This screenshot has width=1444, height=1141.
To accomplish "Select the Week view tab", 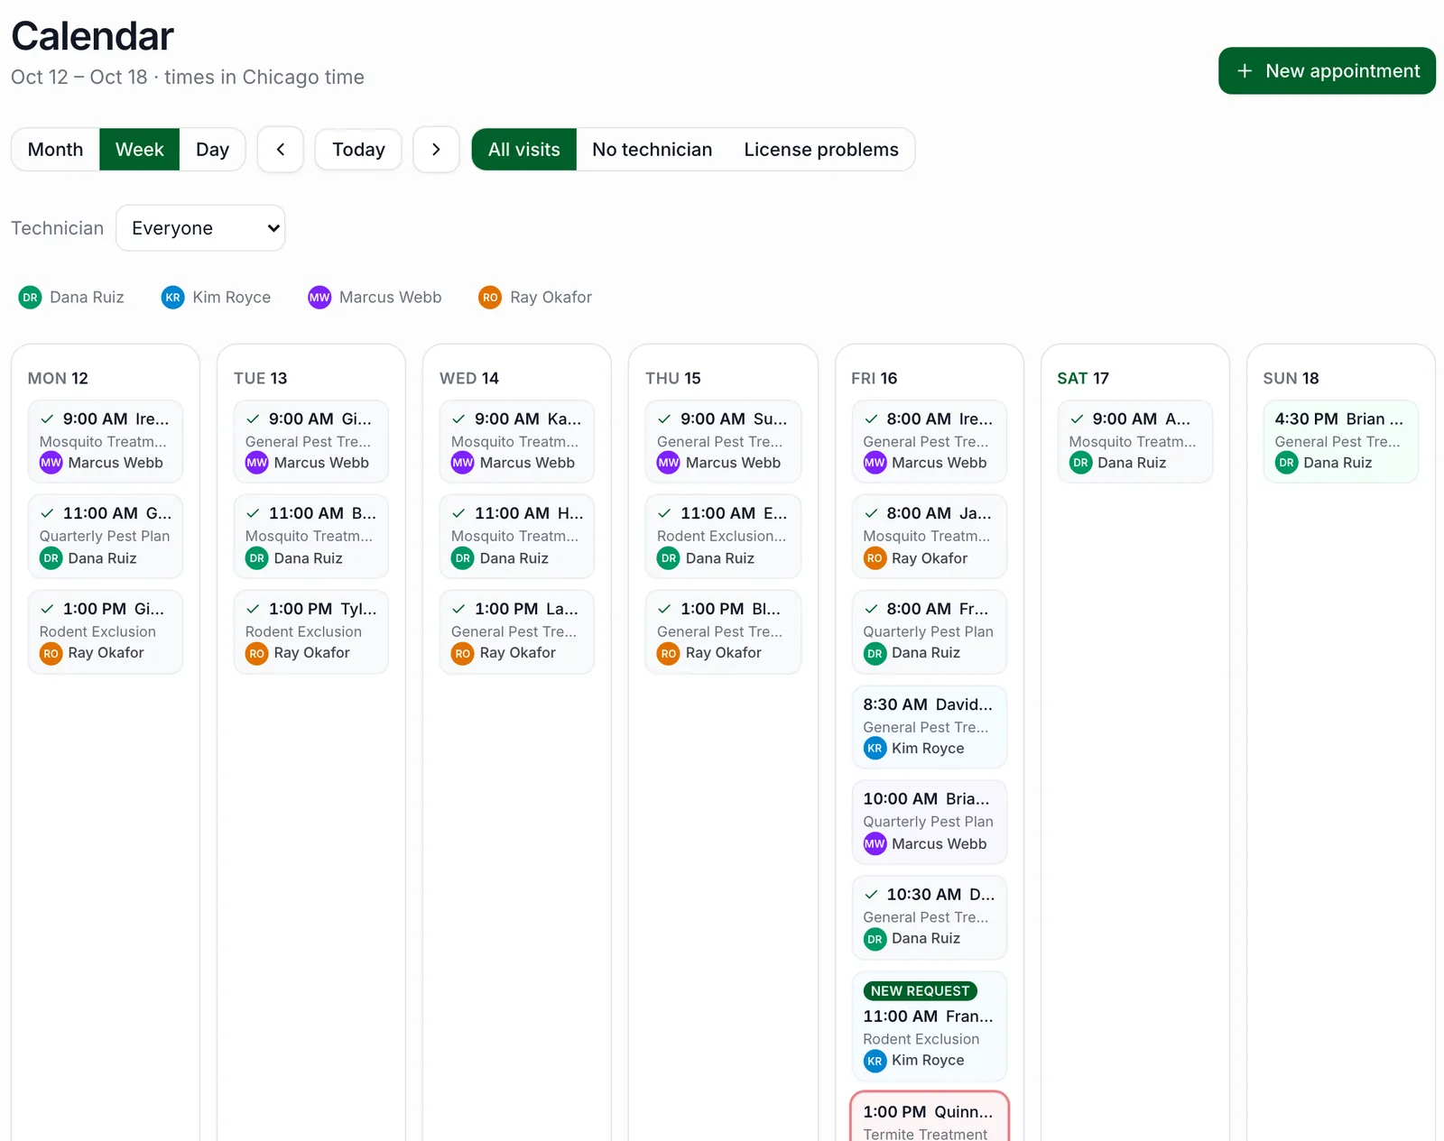I will (x=139, y=150).
